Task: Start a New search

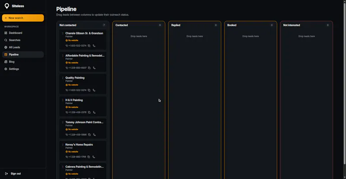Action: 23,18
